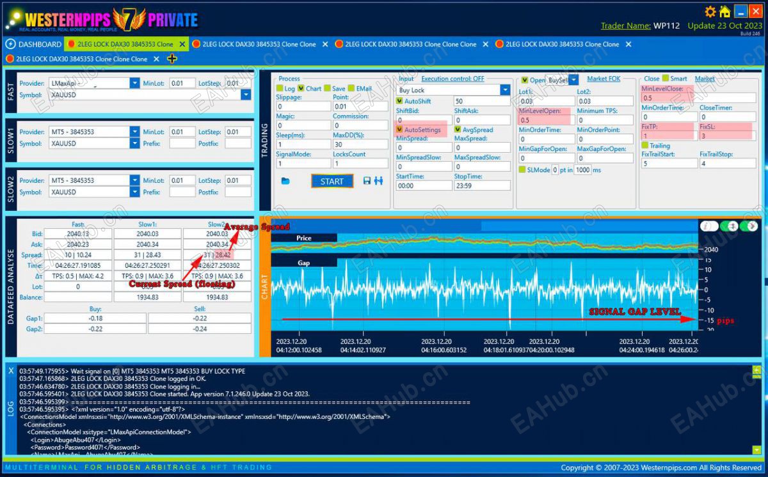Click the chart info toggle icon
Viewport: 768px width, 477px height.
pyautogui.click(x=708, y=226)
